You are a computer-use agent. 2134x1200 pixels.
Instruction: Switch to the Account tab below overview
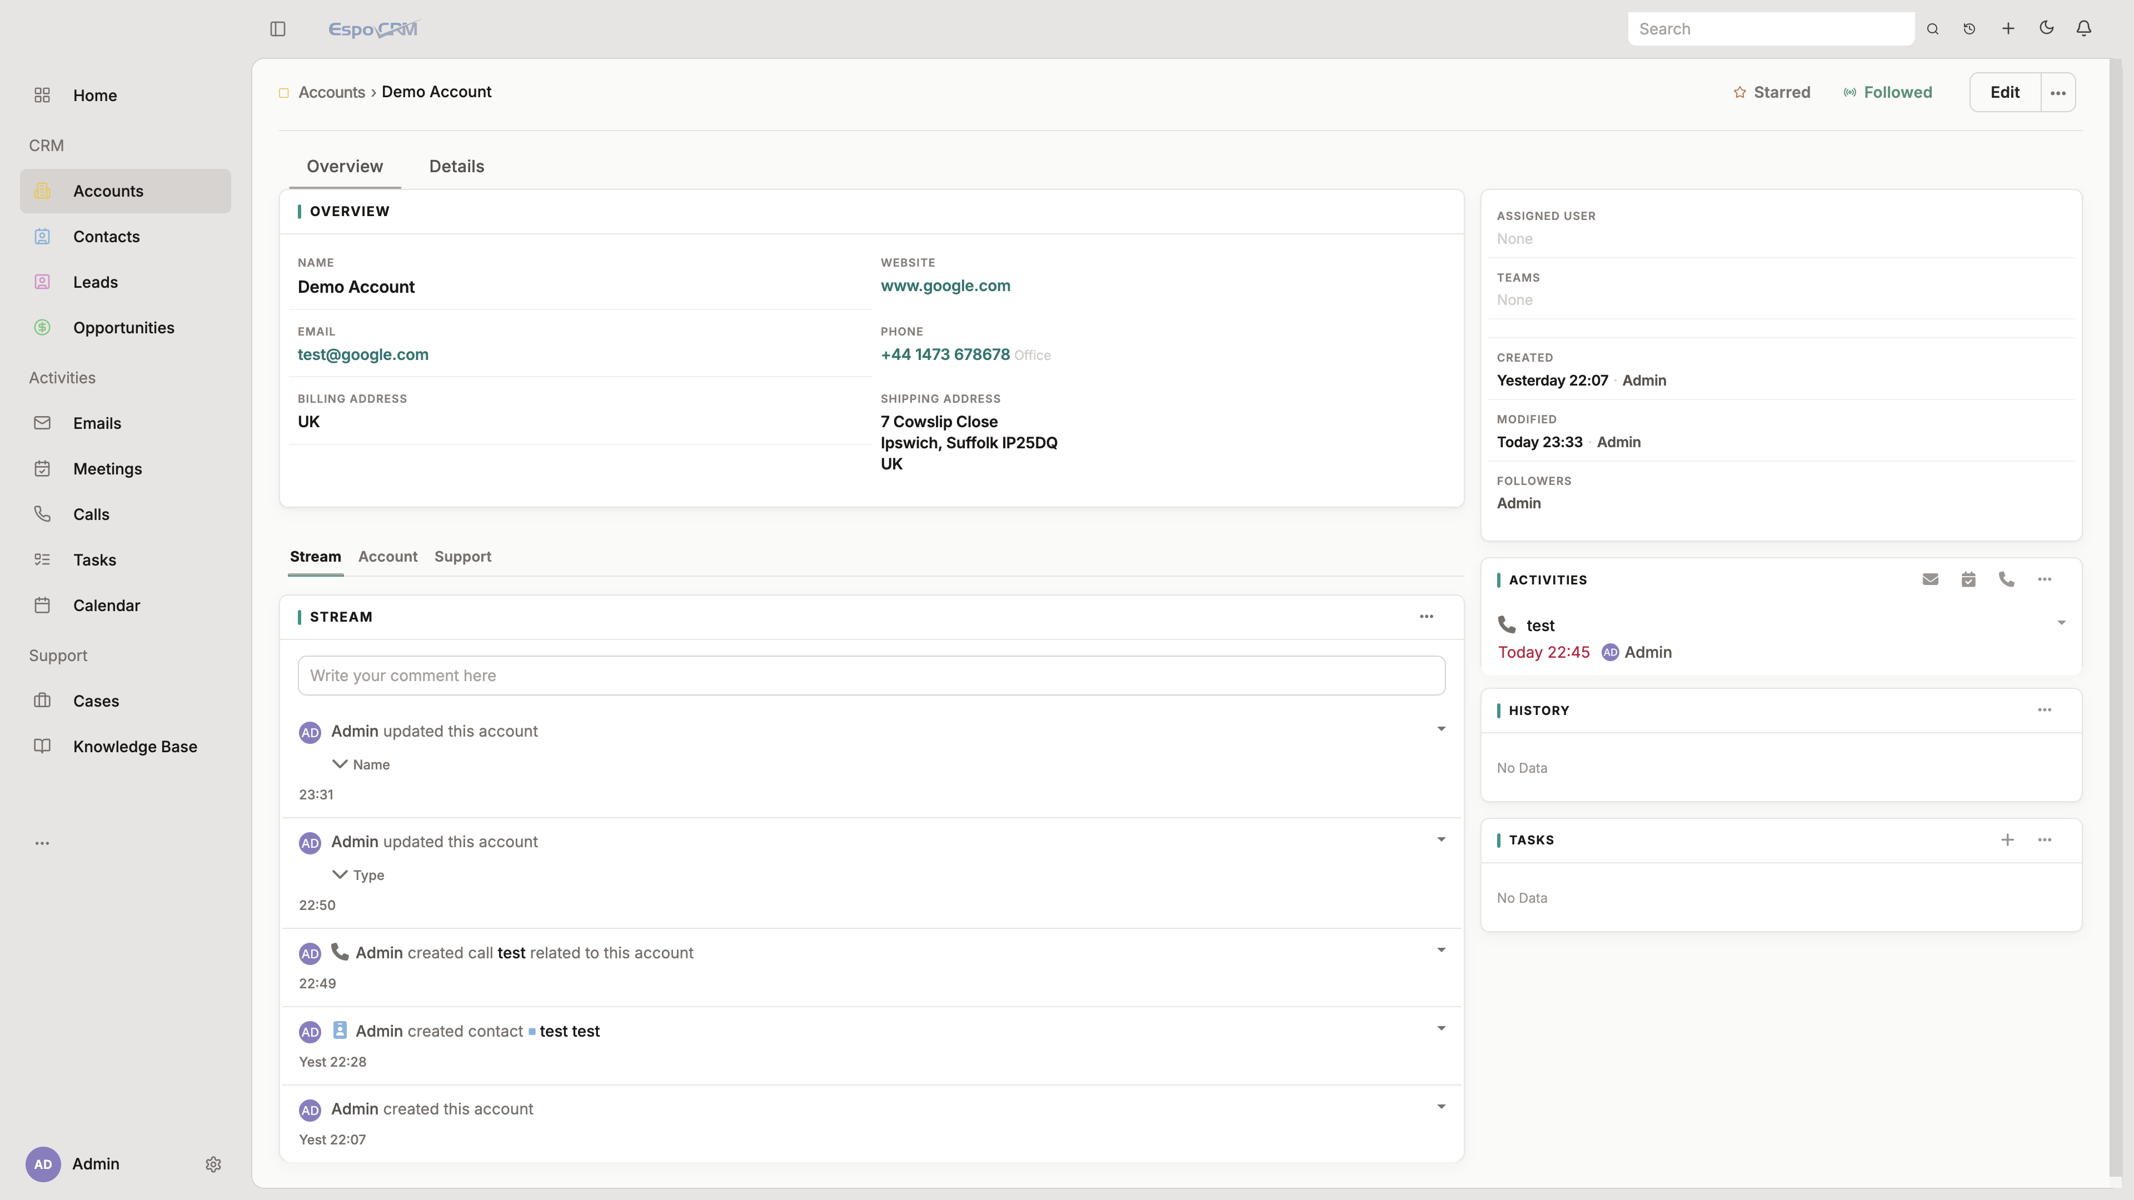click(x=388, y=557)
